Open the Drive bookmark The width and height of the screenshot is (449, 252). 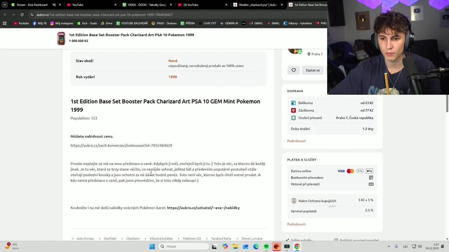[x=107, y=23]
